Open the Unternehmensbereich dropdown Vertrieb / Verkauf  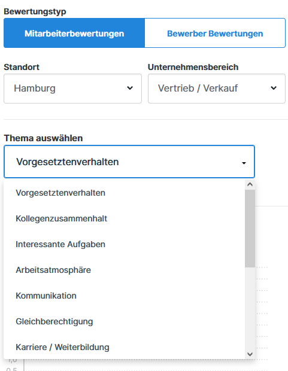(217, 89)
